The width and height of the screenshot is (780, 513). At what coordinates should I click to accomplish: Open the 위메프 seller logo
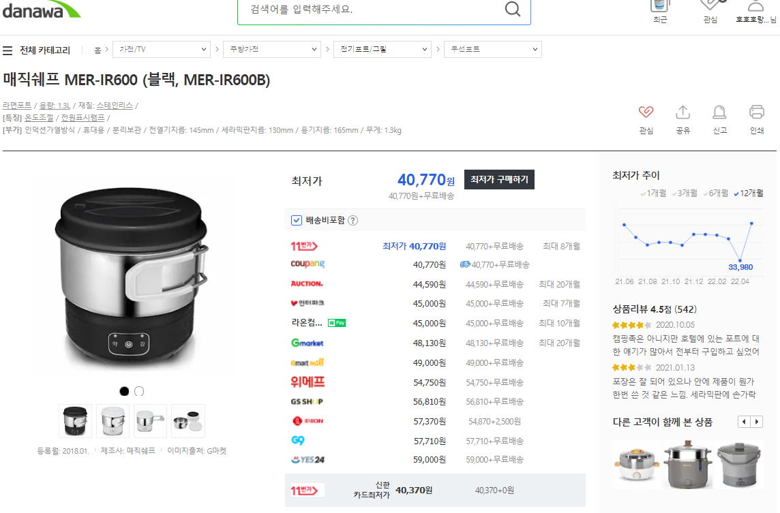click(x=307, y=382)
